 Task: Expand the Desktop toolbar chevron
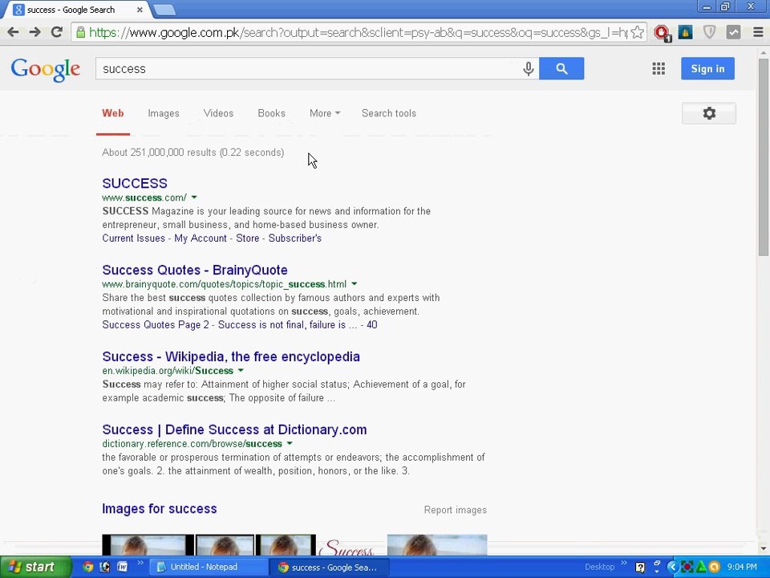[624, 563]
